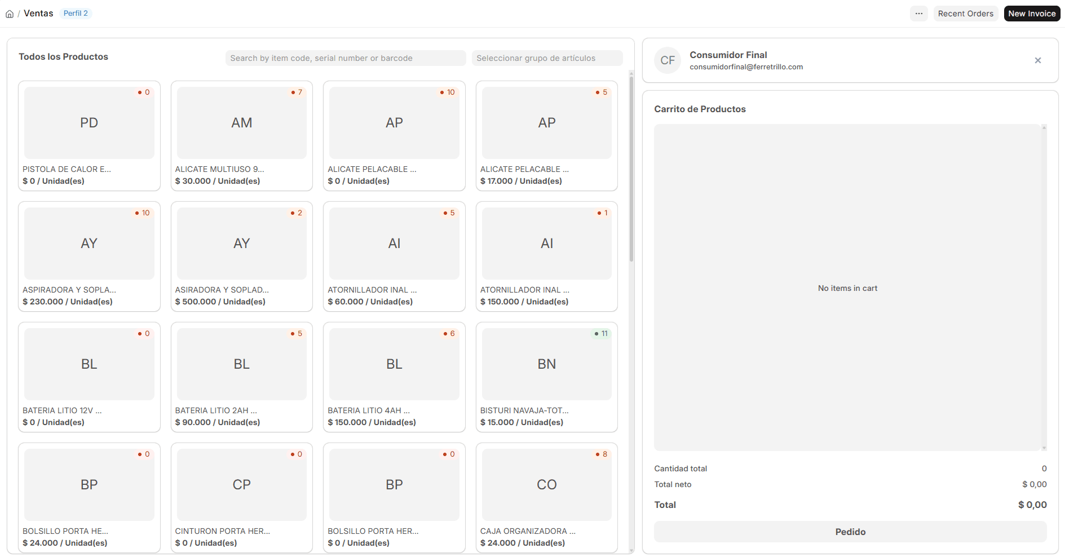
Task: Select BISTURI NAVAJA-TOT product
Action: click(x=547, y=377)
